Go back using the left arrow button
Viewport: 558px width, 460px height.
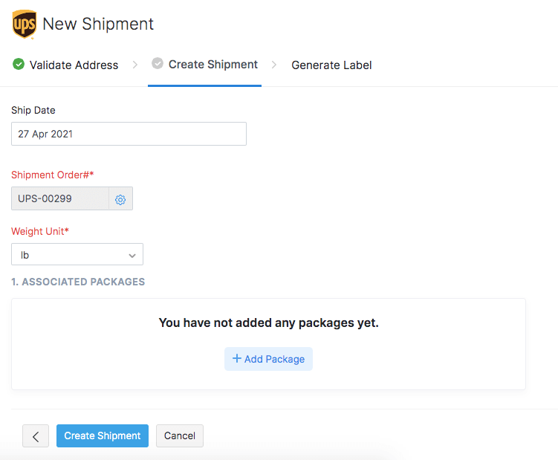pos(36,436)
